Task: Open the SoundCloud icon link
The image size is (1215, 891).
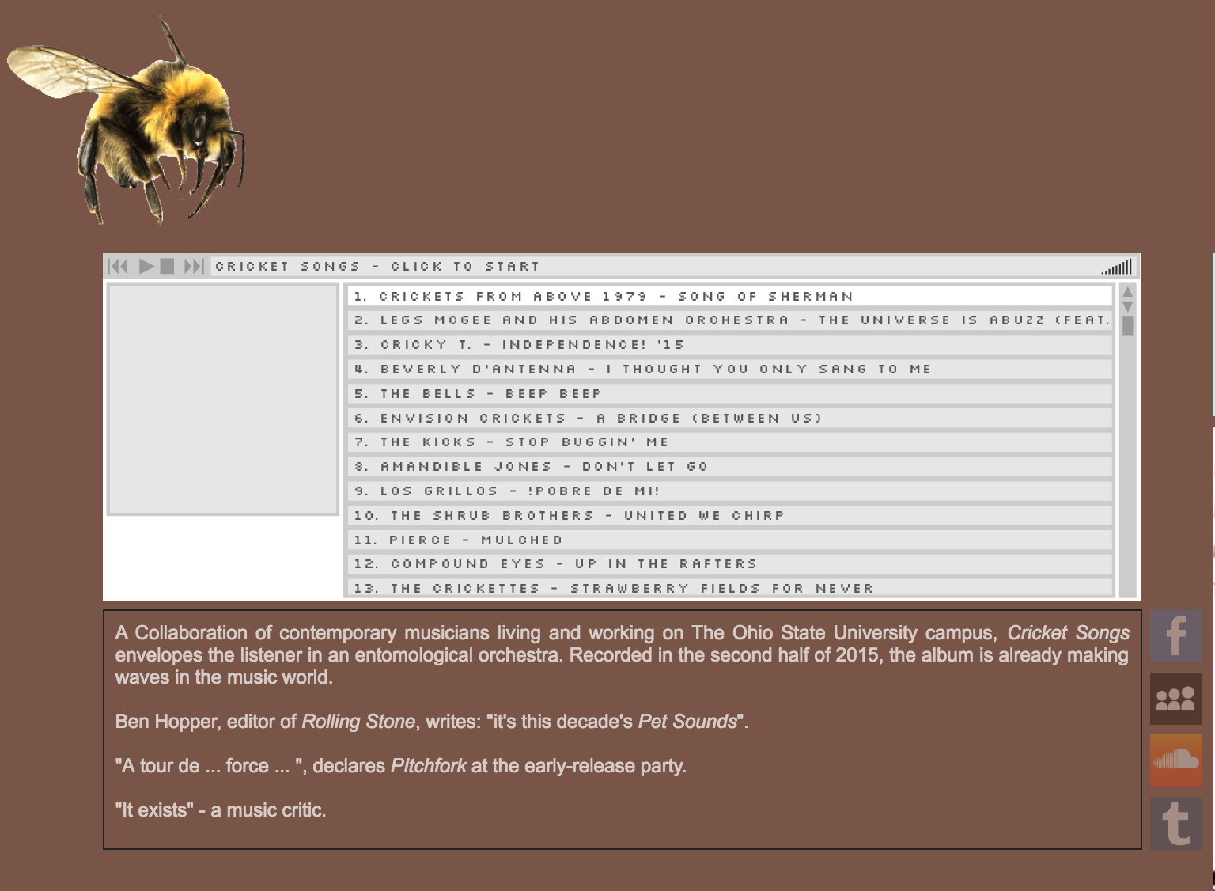Action: click(1175, 760)
